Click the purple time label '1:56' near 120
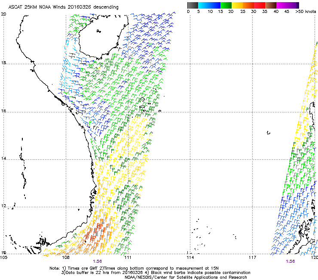Viewport: 318px width, 280px height. 290,261
